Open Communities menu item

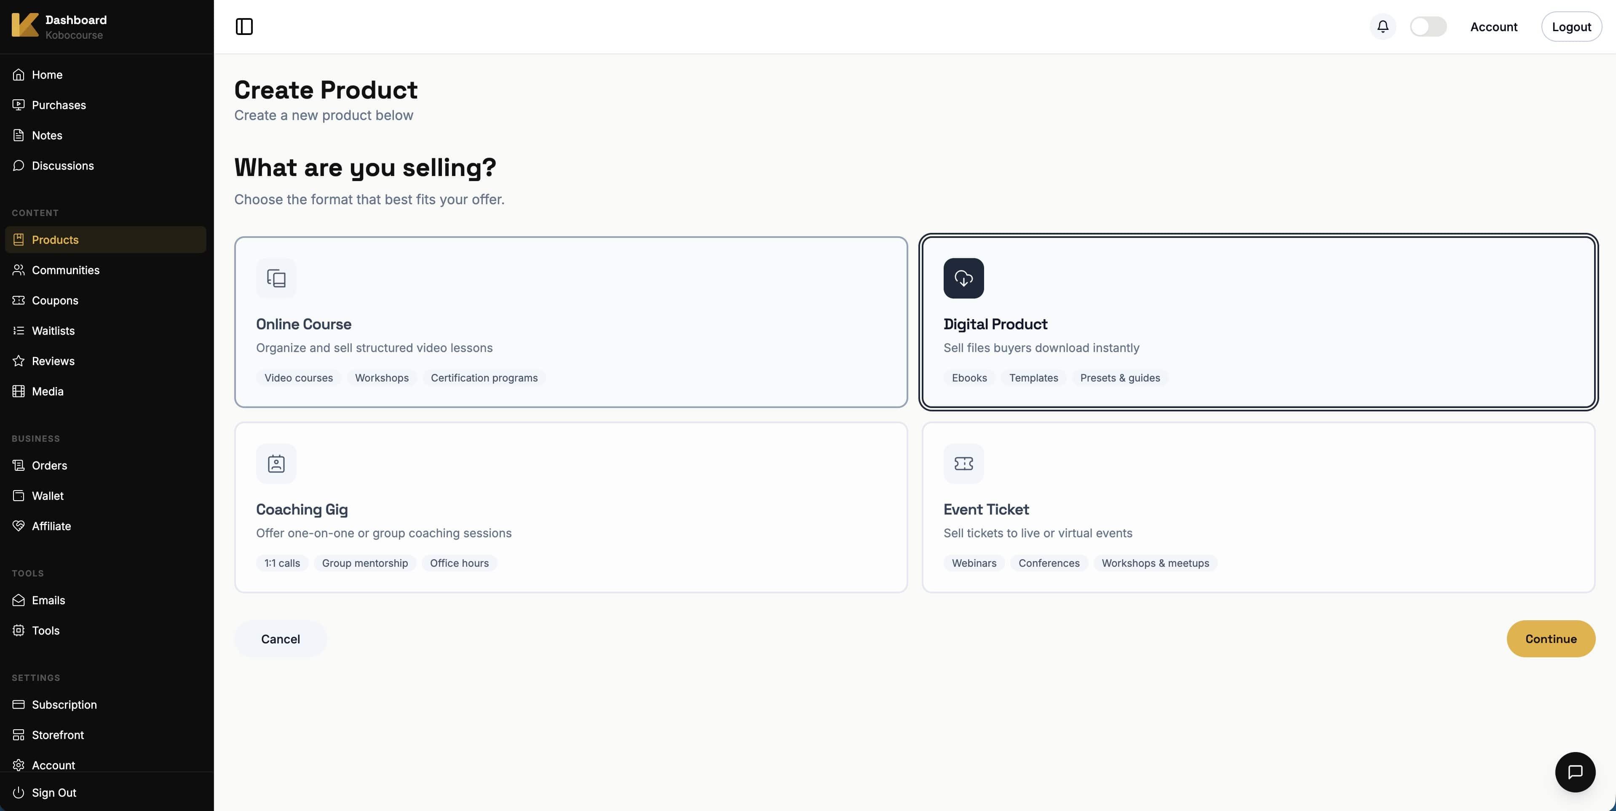tap(105, 270)
